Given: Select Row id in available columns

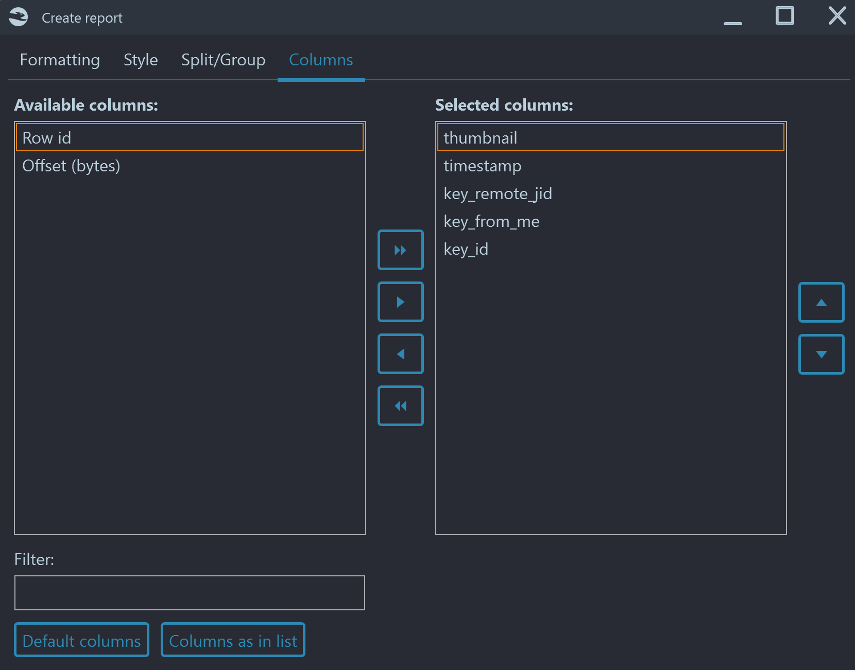Looking at the screenshot, I should click(x=190, y=137).
